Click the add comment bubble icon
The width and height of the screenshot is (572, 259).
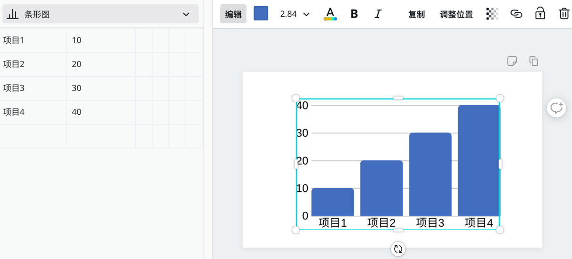click(x=556, y=108)
